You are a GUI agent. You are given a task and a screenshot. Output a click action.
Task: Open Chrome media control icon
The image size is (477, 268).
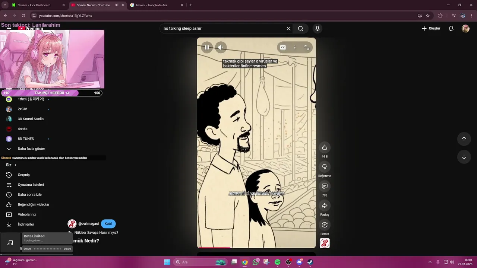pyautogui.click(x=454, y=16)
